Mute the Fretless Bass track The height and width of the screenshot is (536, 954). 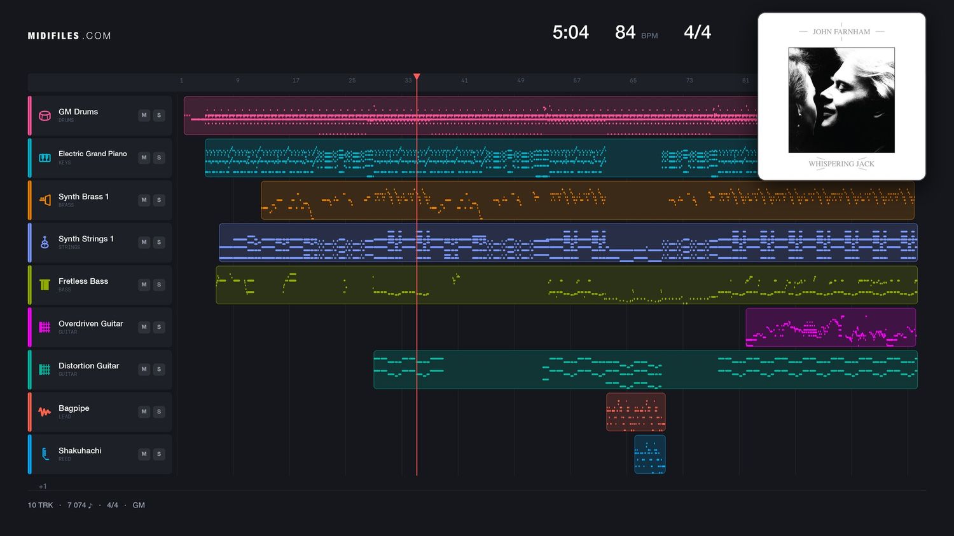click(x=144, y=285)
